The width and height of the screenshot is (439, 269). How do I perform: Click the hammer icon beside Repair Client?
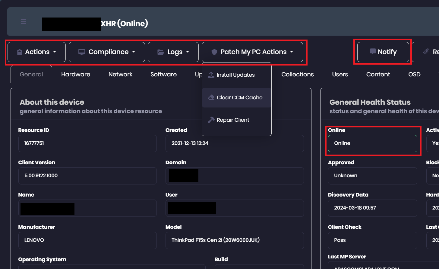click(211, 120)
